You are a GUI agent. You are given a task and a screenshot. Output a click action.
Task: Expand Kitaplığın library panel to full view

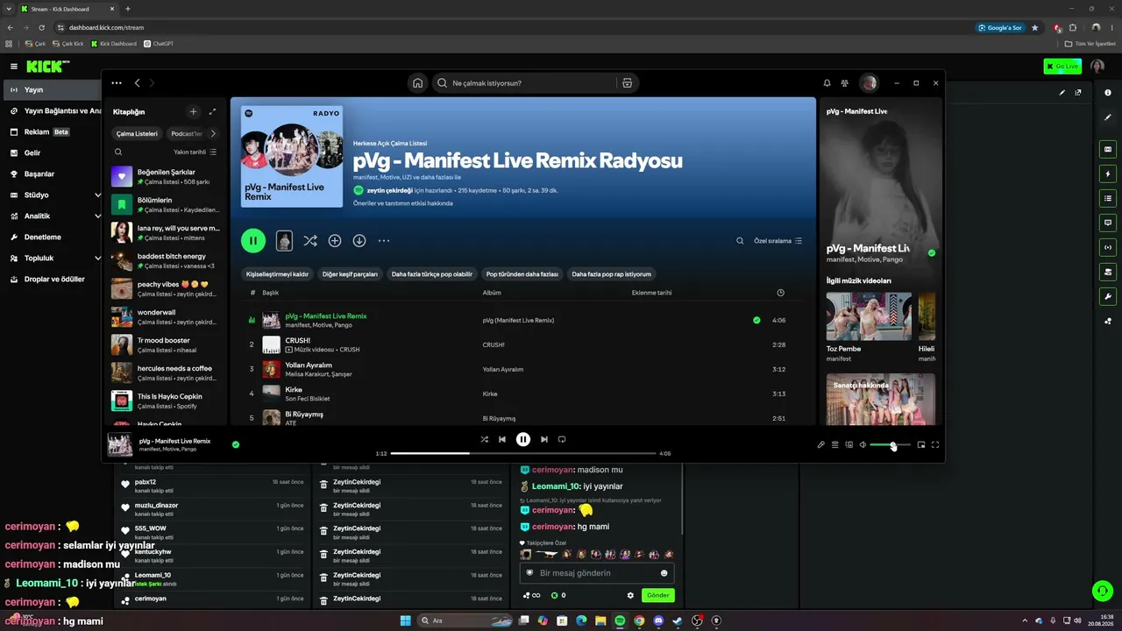pos(212,111)
